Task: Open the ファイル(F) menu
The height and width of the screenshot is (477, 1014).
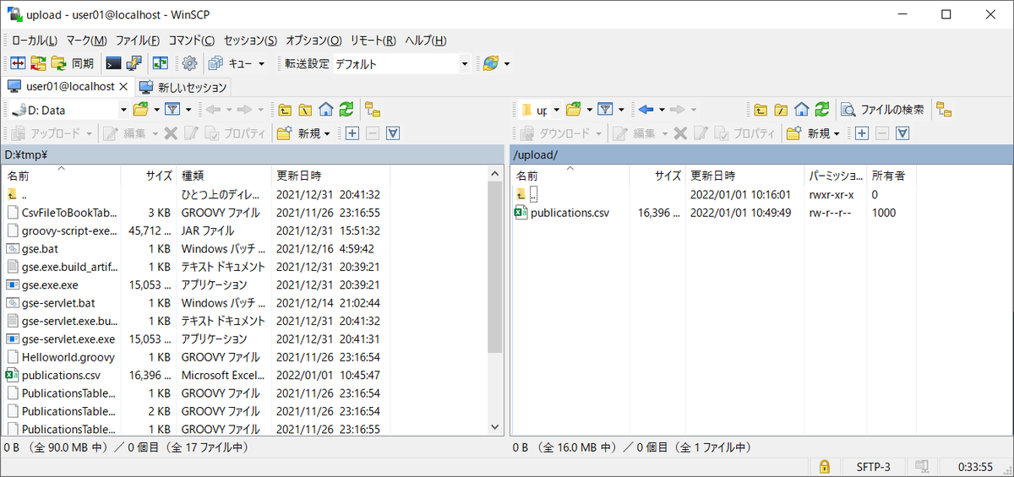Action: tap(138, 40)
